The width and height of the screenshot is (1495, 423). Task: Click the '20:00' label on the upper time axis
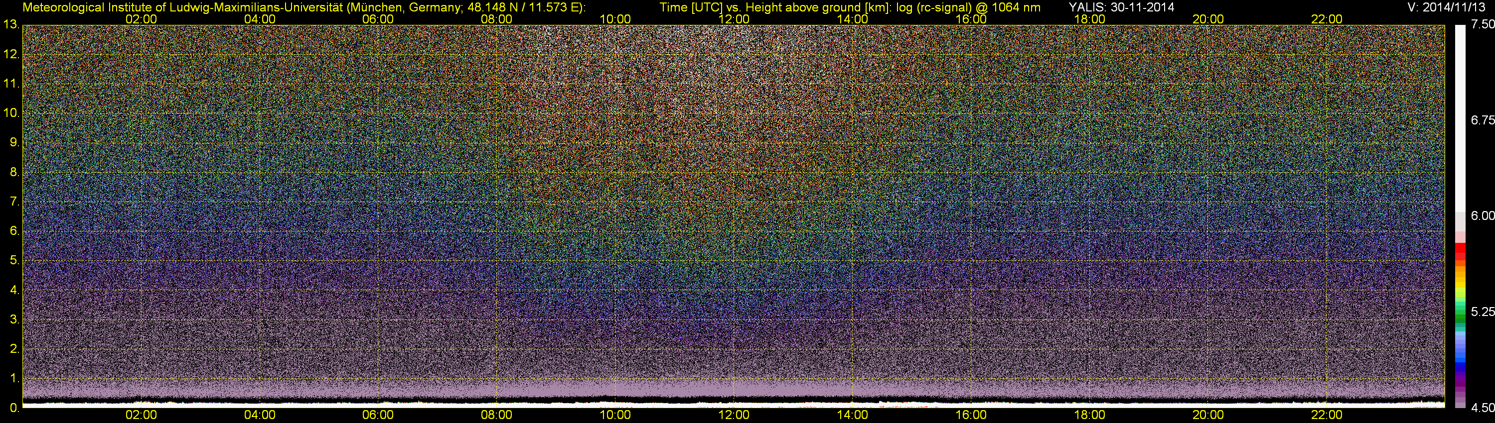click(x=1208, y=19)
